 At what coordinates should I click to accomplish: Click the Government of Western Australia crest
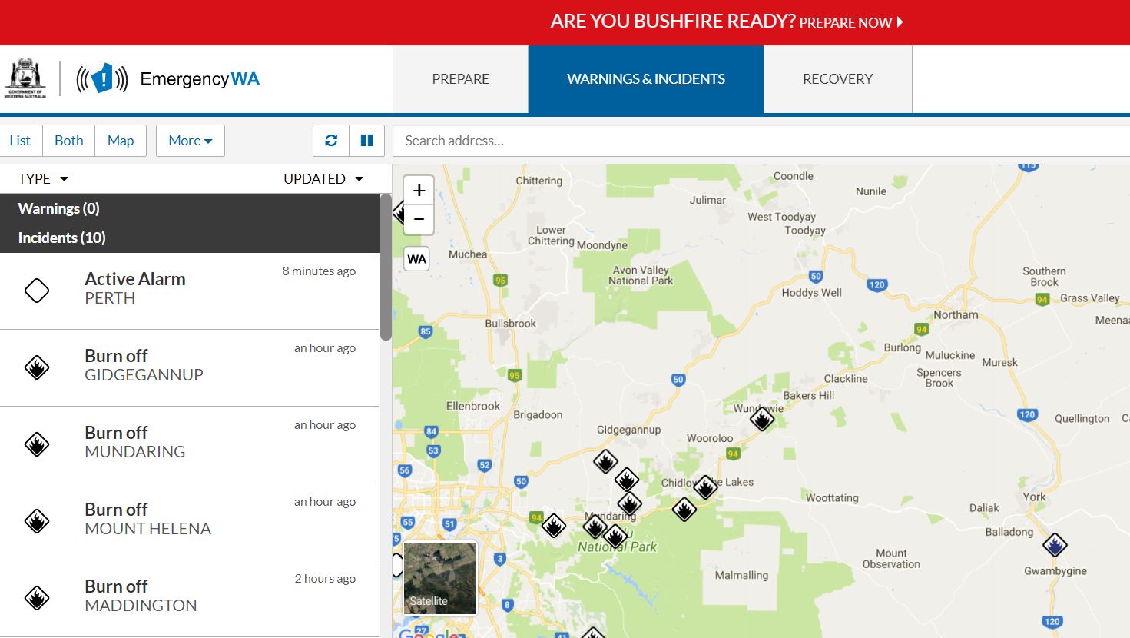pos(25,78)
